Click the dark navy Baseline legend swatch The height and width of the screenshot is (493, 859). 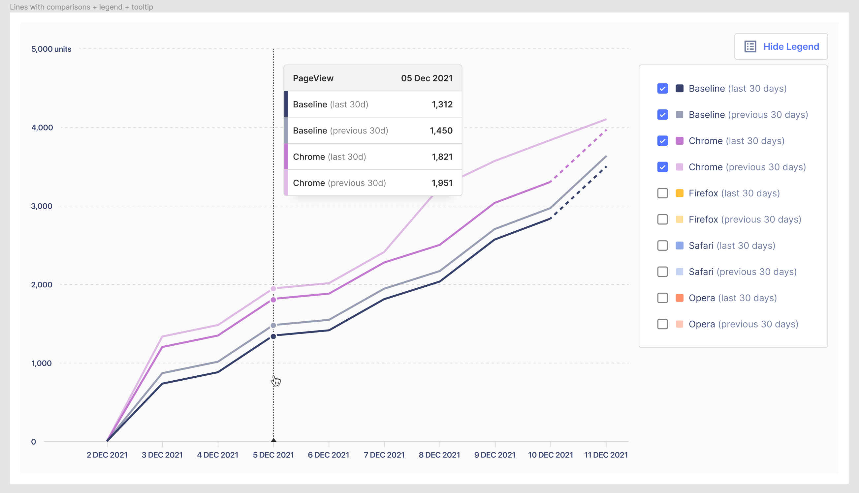click(679, 89)
